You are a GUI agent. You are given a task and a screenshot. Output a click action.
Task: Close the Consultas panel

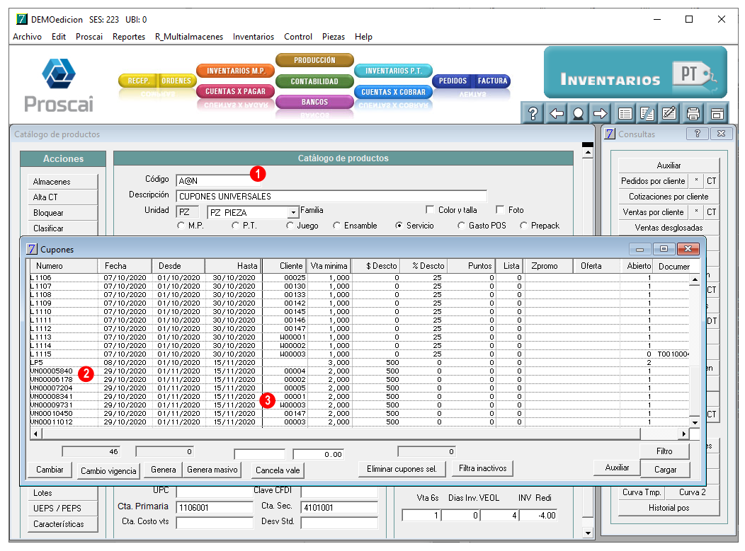pyautogui.click(x=721, y=134)
